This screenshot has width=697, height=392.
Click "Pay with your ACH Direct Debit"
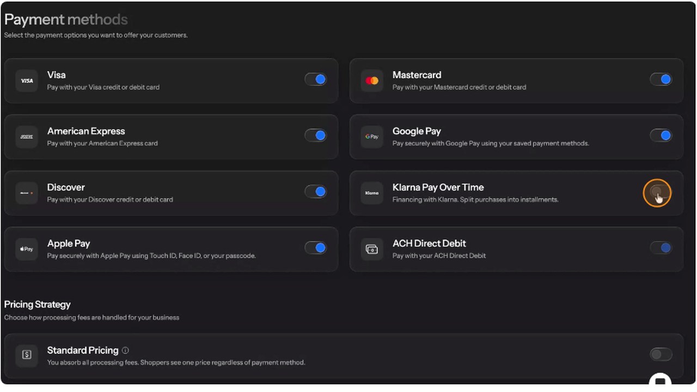[x=439, y=256]
